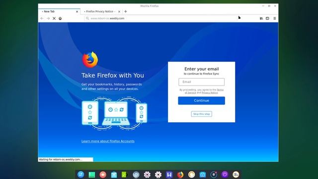Open the cream circular dock icon

(191, 175)
